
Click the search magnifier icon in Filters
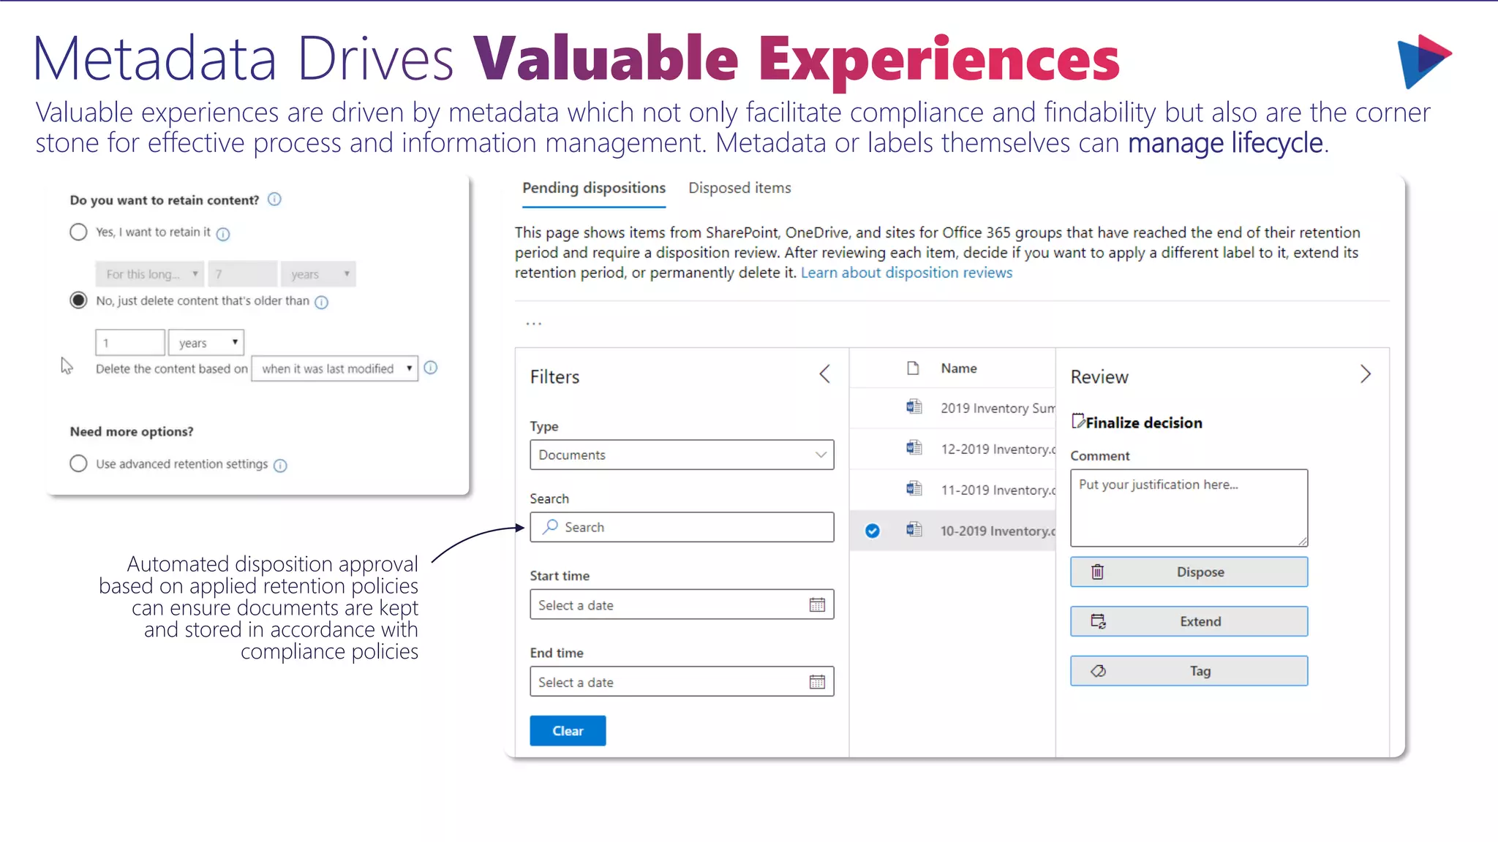[550, 526]
